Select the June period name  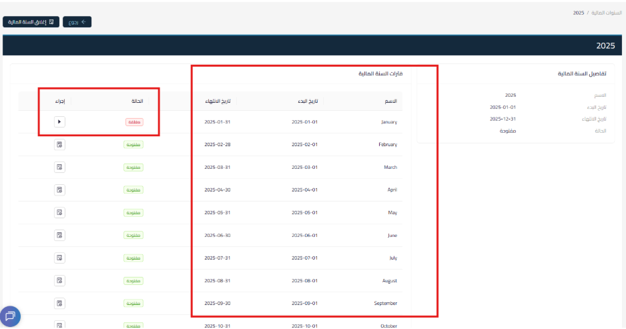[392, 236]
